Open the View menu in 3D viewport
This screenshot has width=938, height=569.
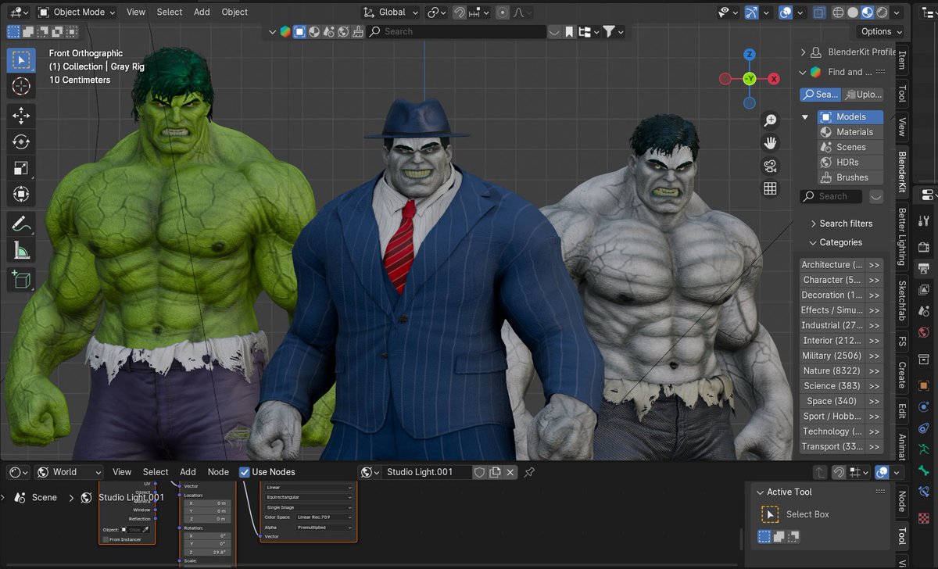(136, 13)
